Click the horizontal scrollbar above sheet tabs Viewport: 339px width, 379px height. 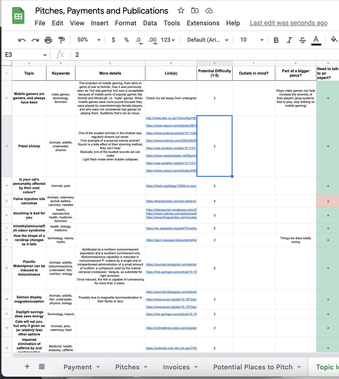[175, 355]
